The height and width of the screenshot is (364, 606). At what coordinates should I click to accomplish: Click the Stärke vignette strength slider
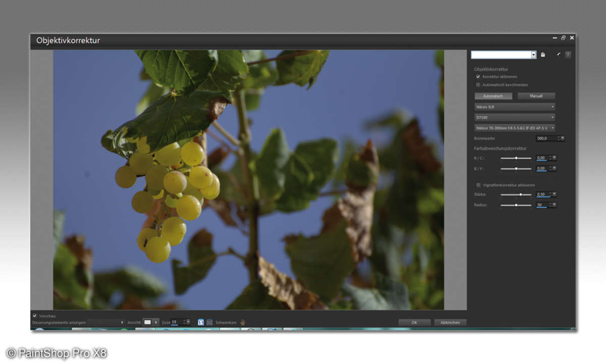516,195
